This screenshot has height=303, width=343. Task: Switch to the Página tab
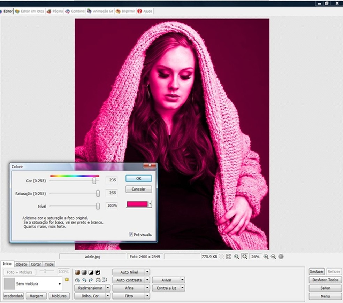(55, 11)
